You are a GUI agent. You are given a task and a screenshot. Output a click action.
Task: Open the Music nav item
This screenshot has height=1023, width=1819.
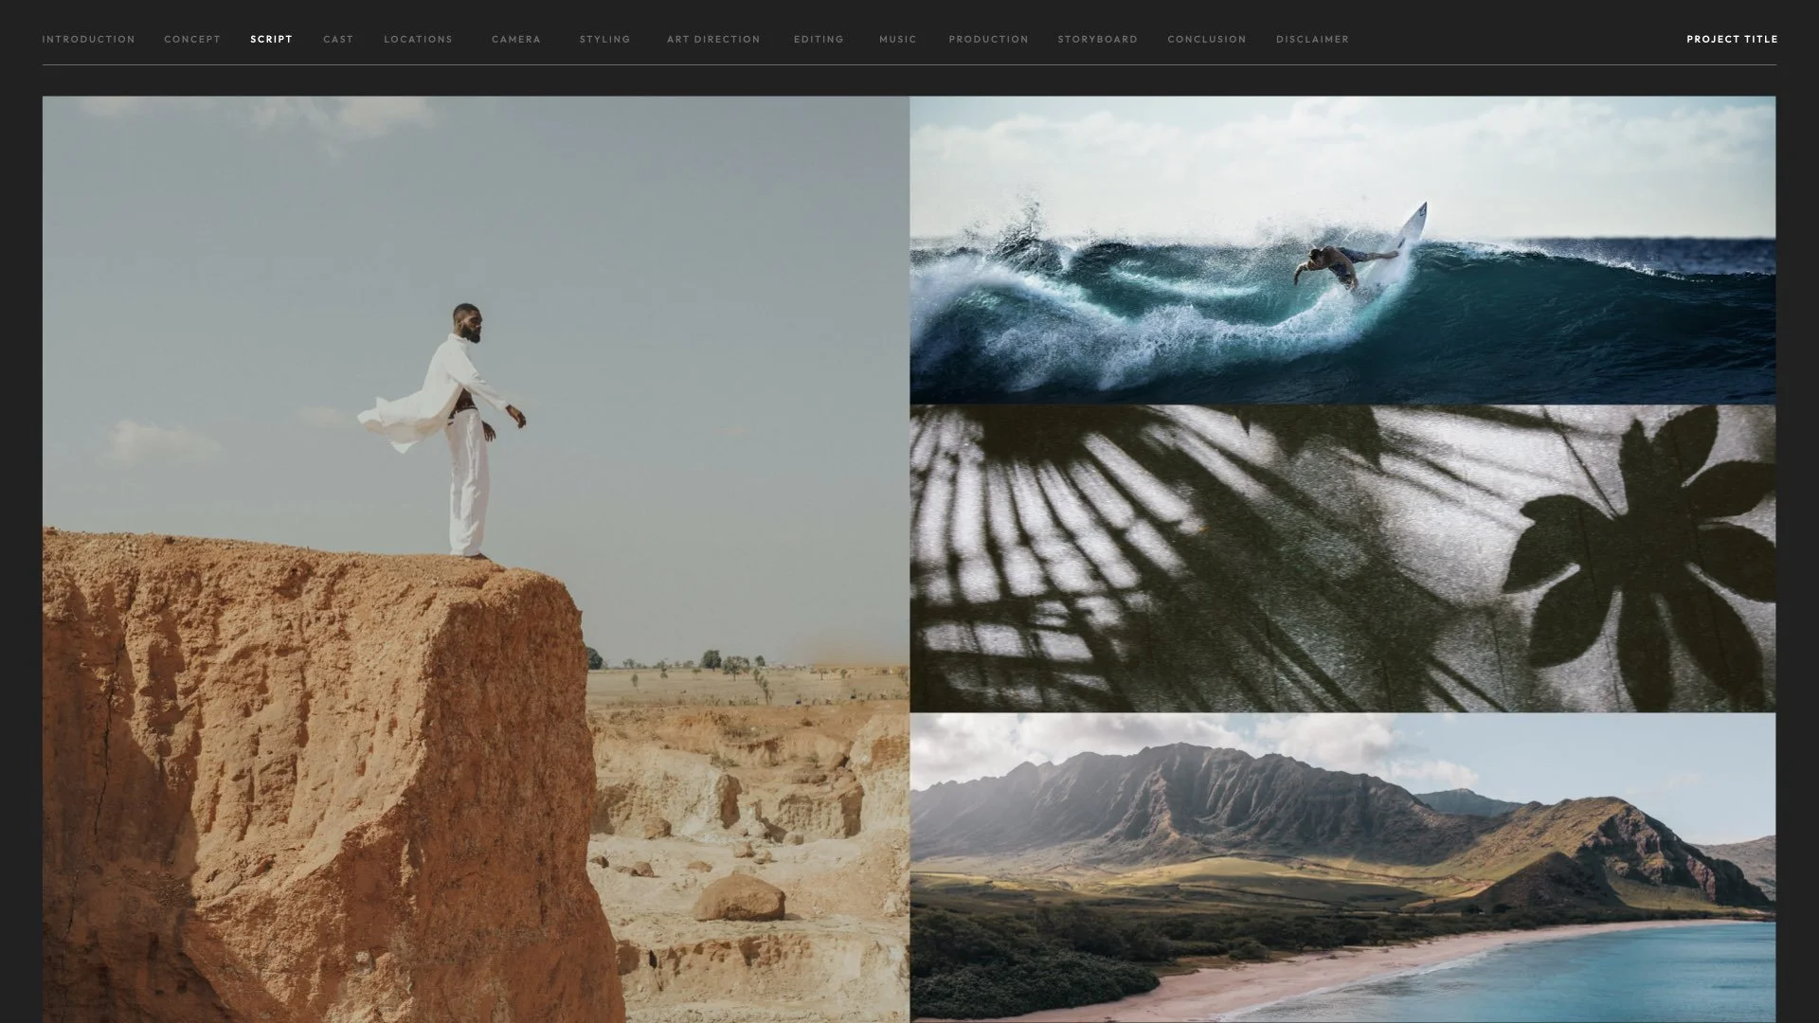click(x=897, y=39)
